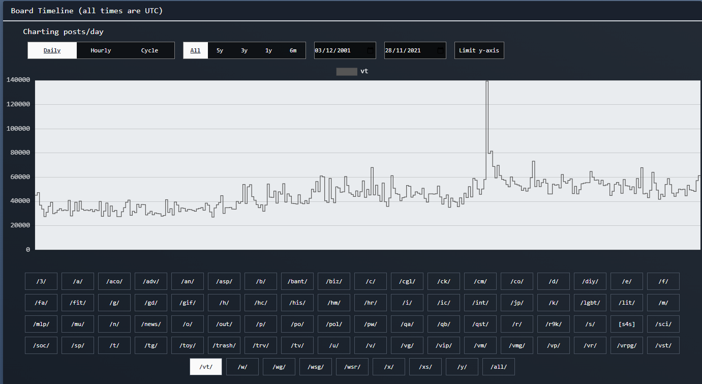
Task: Choose the /3/ board
Action: click(41, 281)
